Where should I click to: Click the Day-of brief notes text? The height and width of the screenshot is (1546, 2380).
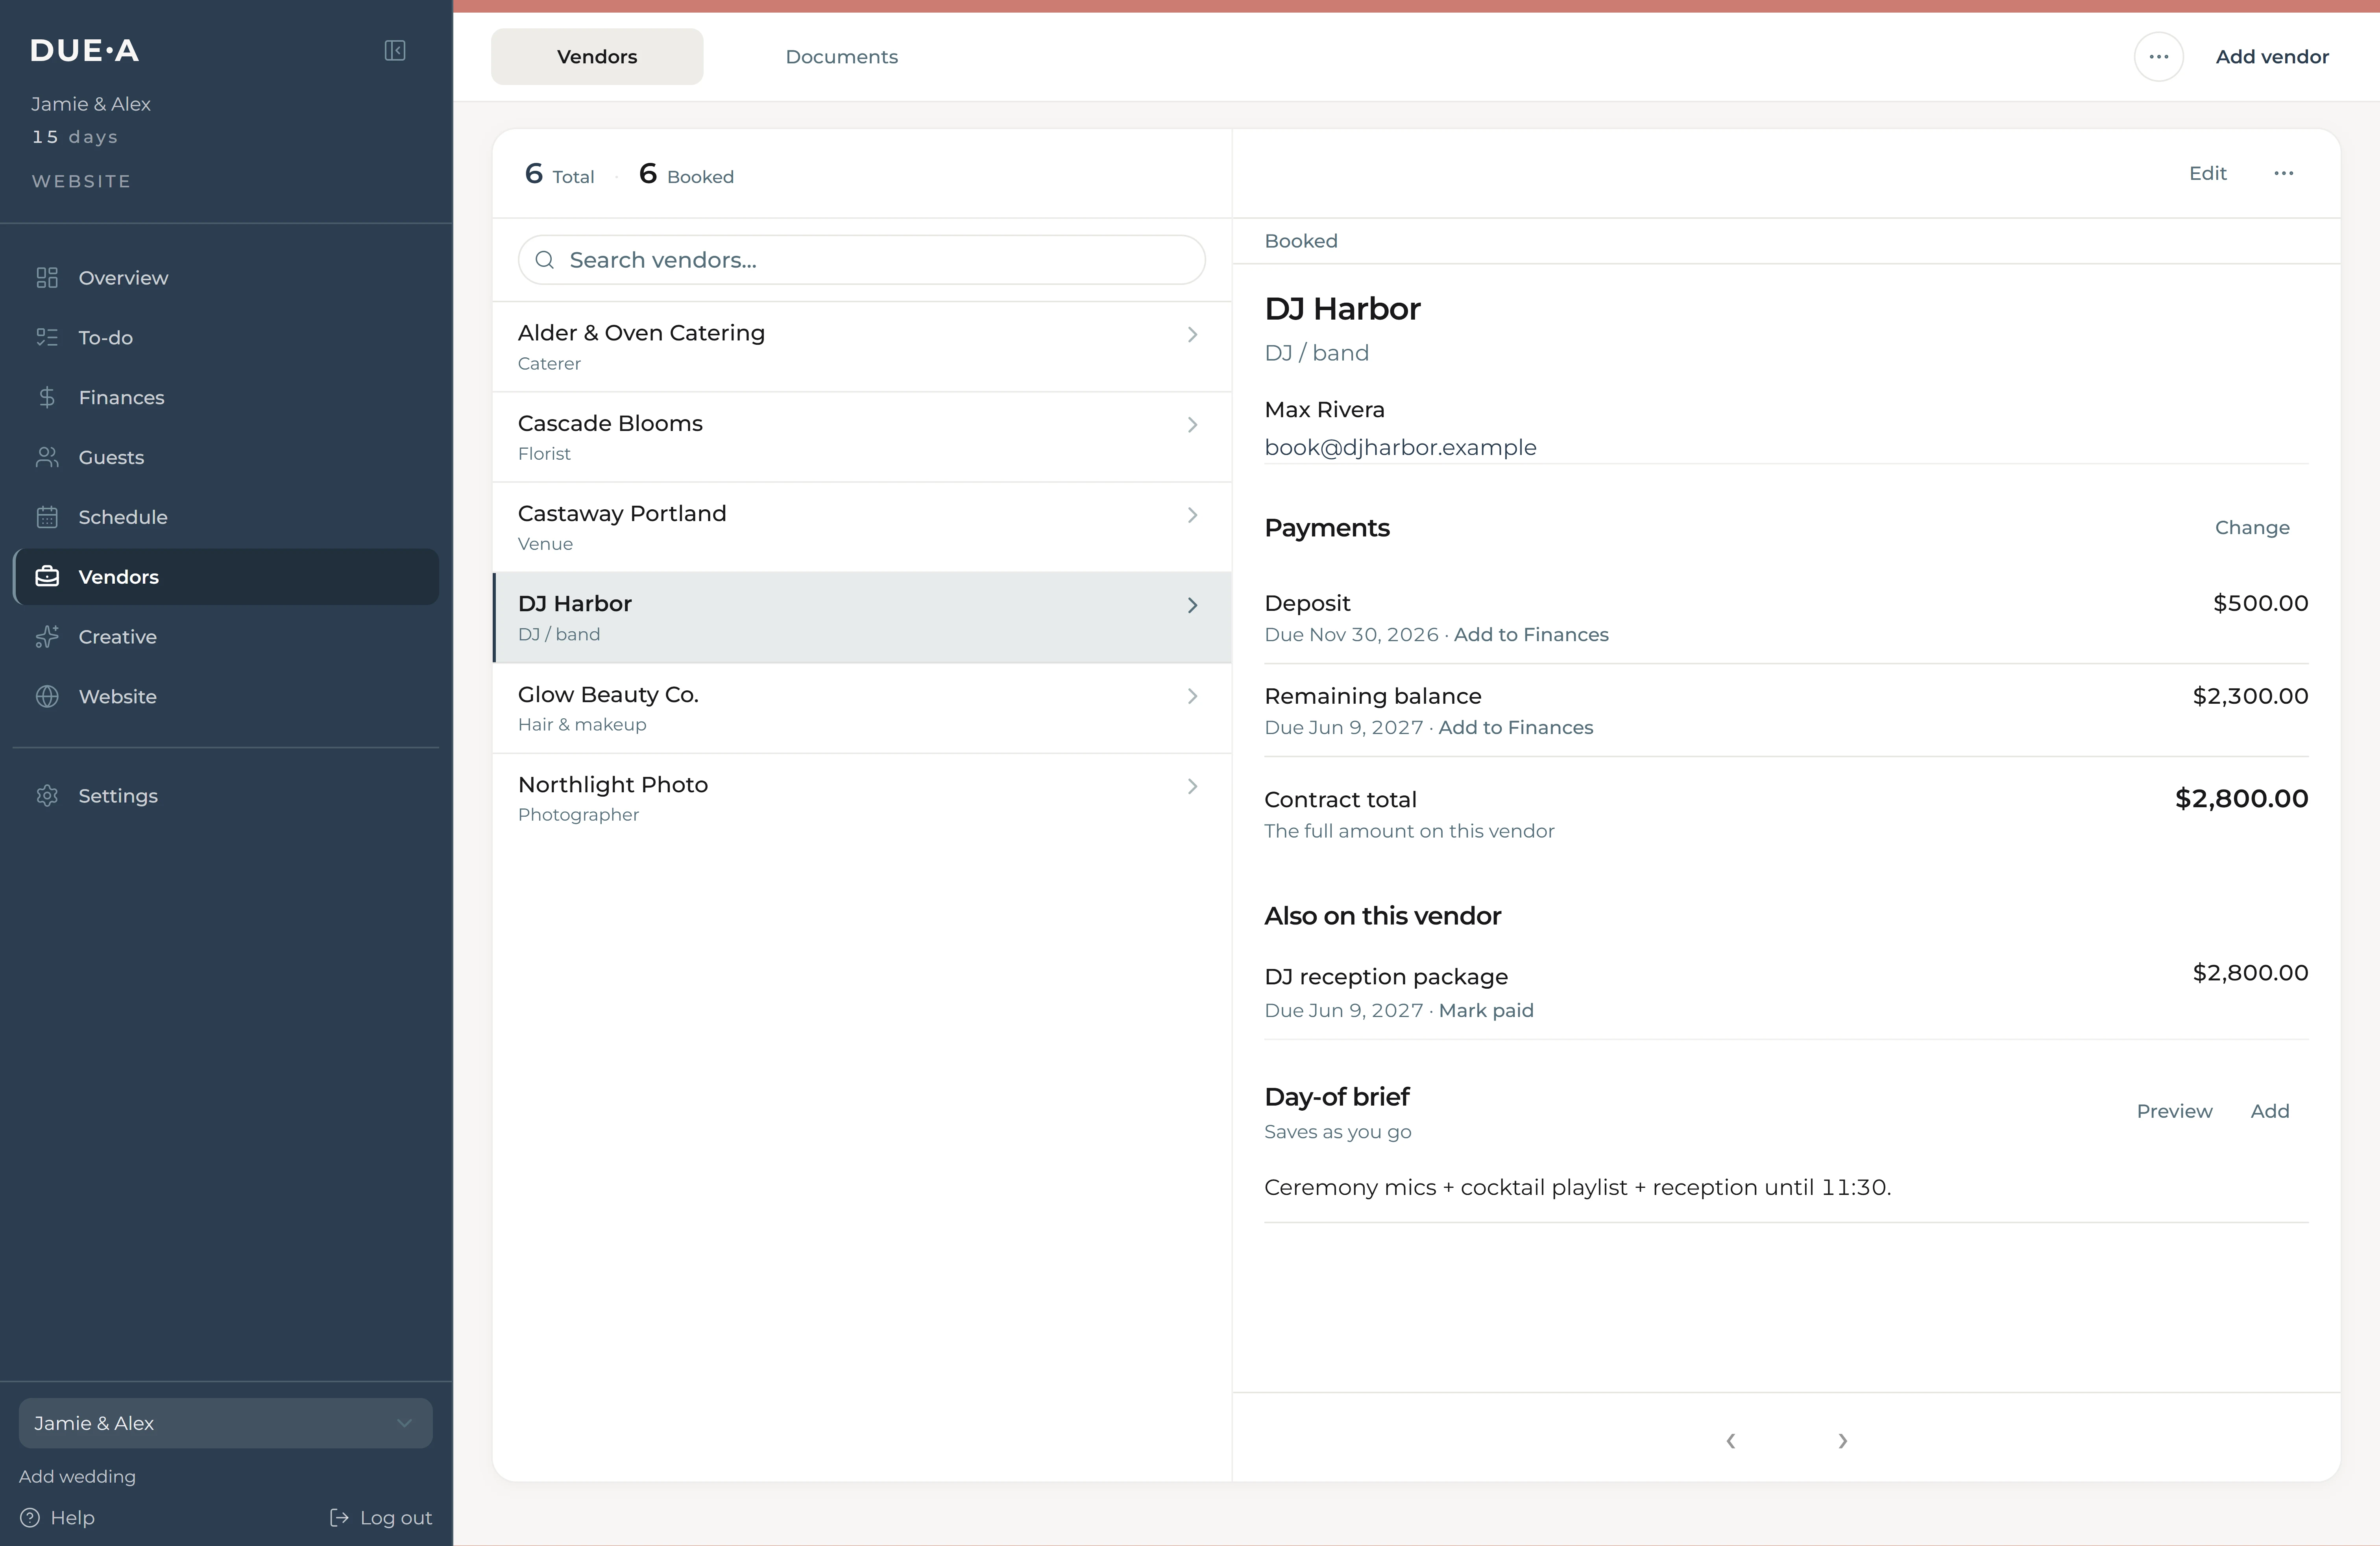pos(1578,1188)
